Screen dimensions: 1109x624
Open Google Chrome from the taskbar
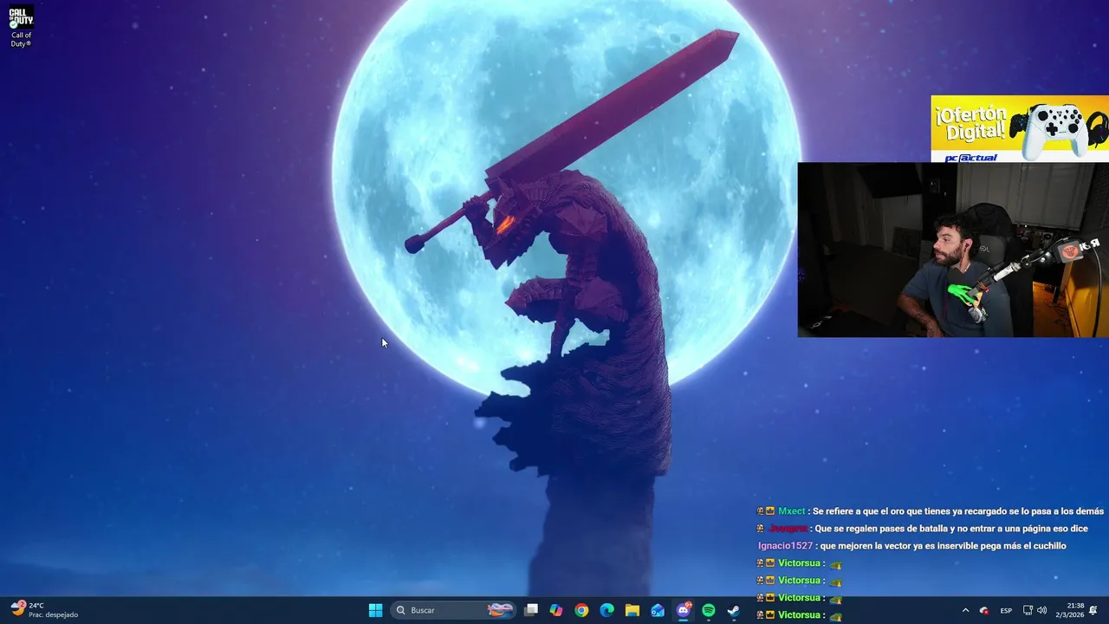(581, 610)
